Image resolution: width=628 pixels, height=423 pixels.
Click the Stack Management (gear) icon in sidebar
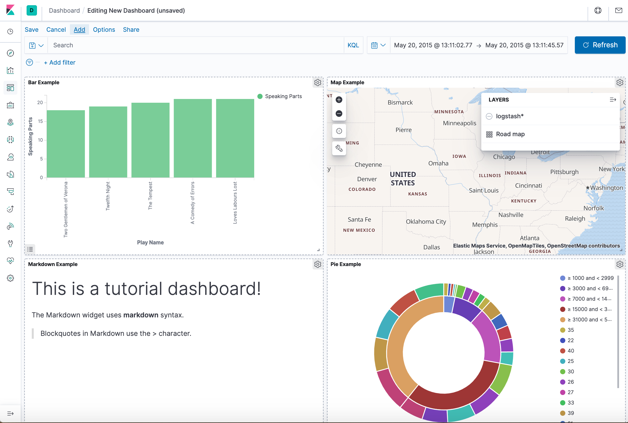pyautogui.click(x=11, y=278)
